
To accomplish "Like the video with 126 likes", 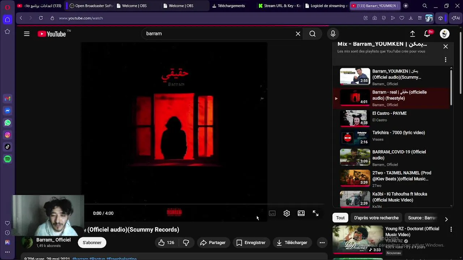I will (x=166, y=243).
